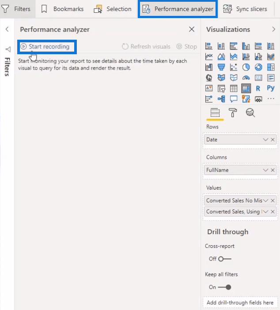Viewport: 280px width, 310px height.
Task: Select the Clustered column chart visual
Action: (246, 46)
